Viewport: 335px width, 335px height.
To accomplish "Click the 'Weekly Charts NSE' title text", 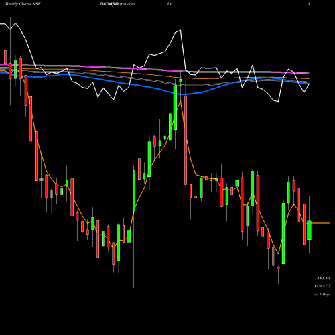I will [x=23, y=4].
